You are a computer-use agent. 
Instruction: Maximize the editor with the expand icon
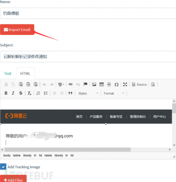pos(125,84)
